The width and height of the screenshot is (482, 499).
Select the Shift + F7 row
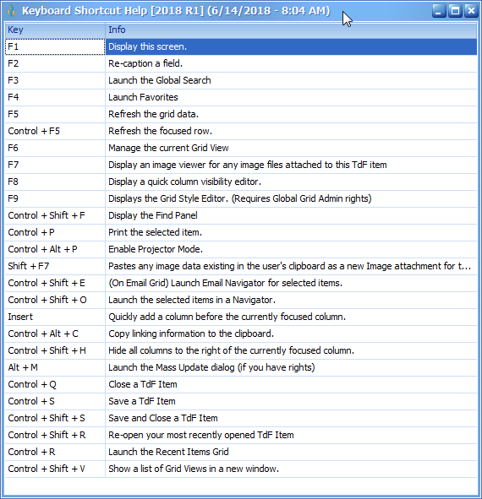click(x=241, y=266)
